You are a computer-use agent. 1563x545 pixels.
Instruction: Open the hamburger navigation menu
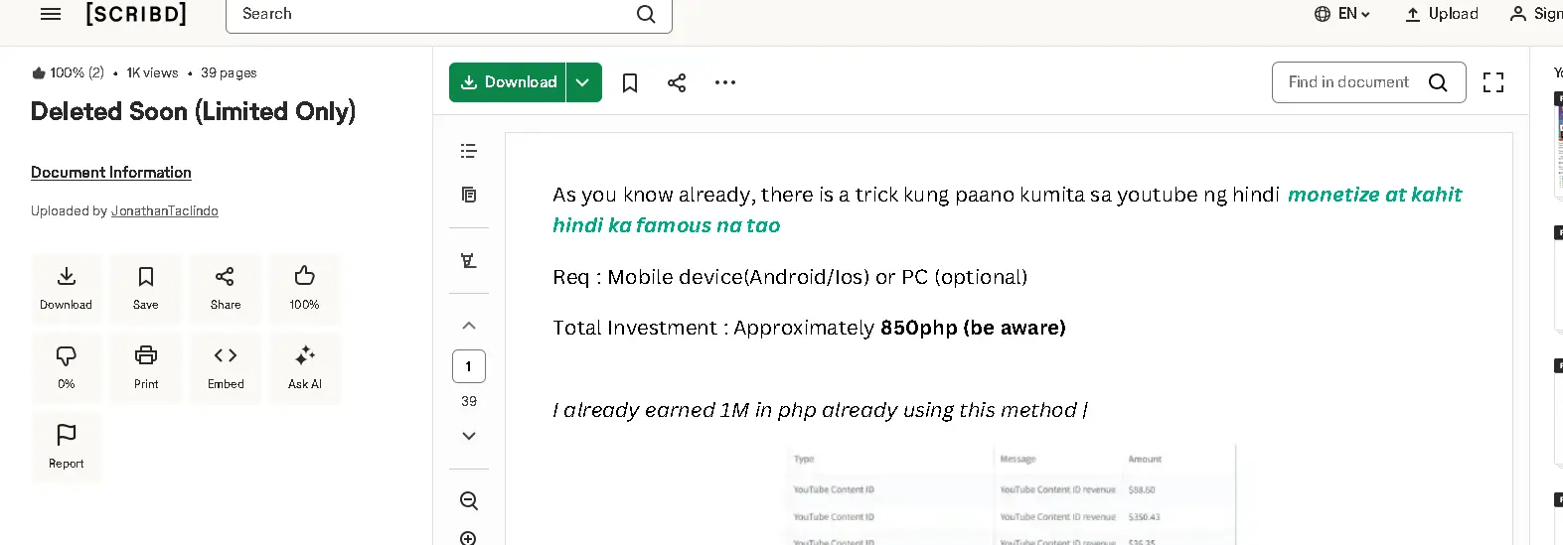pos(51,14)
